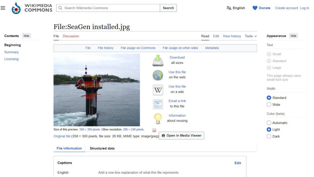Select the Standard text size option

(269, 61)
